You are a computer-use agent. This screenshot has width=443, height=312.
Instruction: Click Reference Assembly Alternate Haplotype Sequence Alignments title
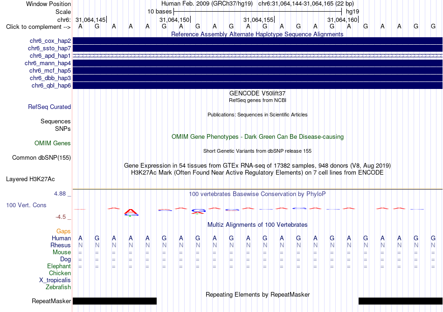pos(257,34)
